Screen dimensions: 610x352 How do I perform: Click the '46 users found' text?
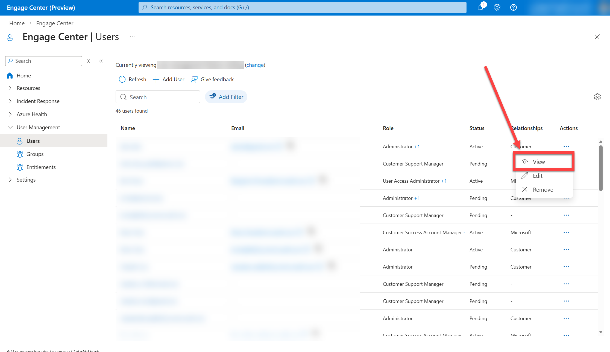coord(131,111)
